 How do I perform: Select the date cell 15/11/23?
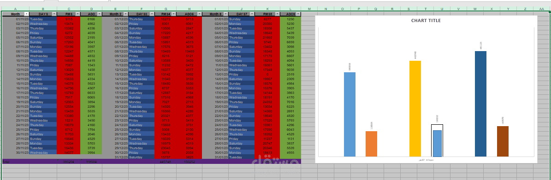coord(16,83)
